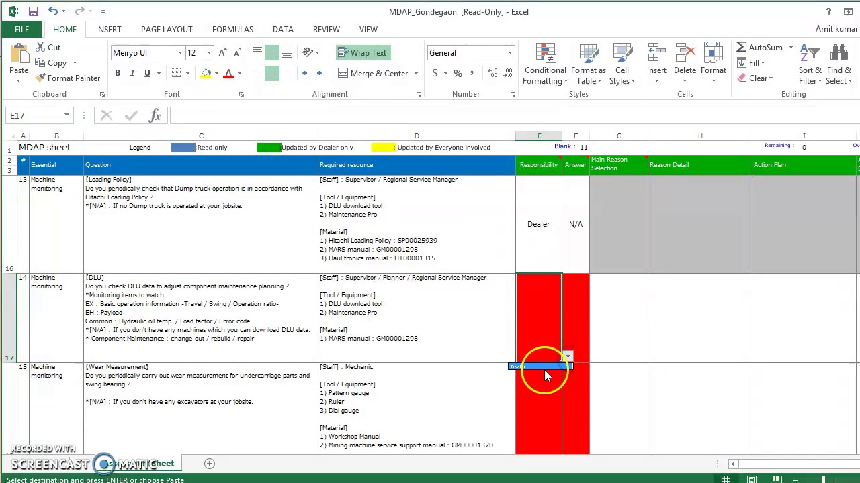Viewport: 860px width, 483px height.
Task: Toggle Center horizontal alignment
Action: [x=272, y=73]
